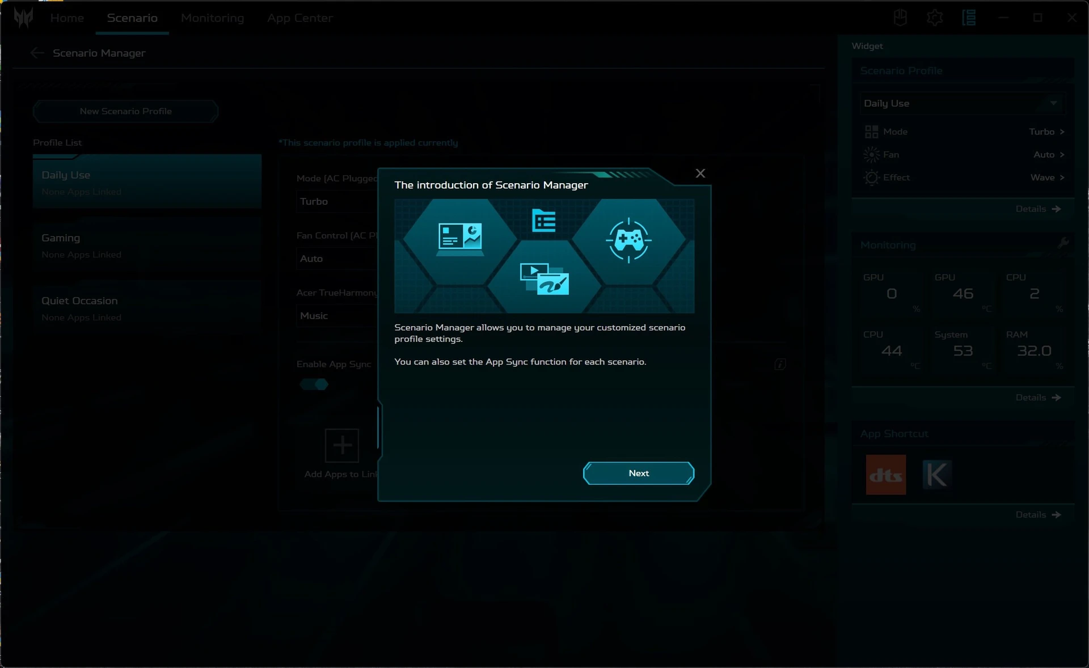Screen dimensions: 1089x668
Task: Open the widget Daily Use profile dropdown
Action: pos(962,103)
